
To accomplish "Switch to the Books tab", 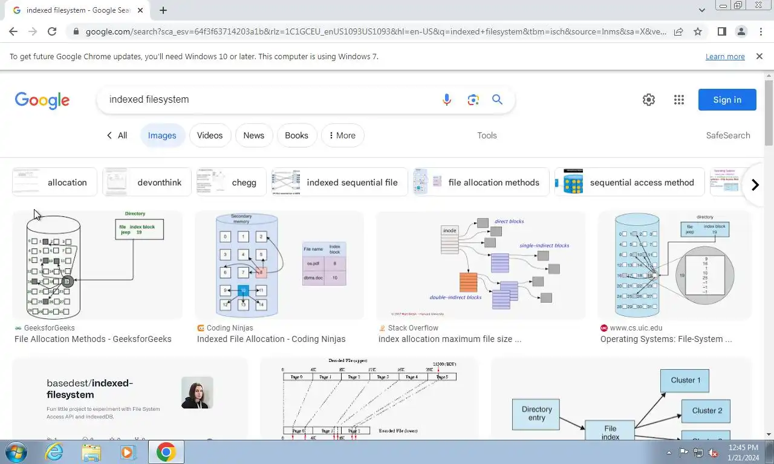I will tap(296, 135).
